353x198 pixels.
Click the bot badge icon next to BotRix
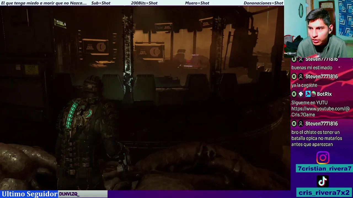click(301, 94)
